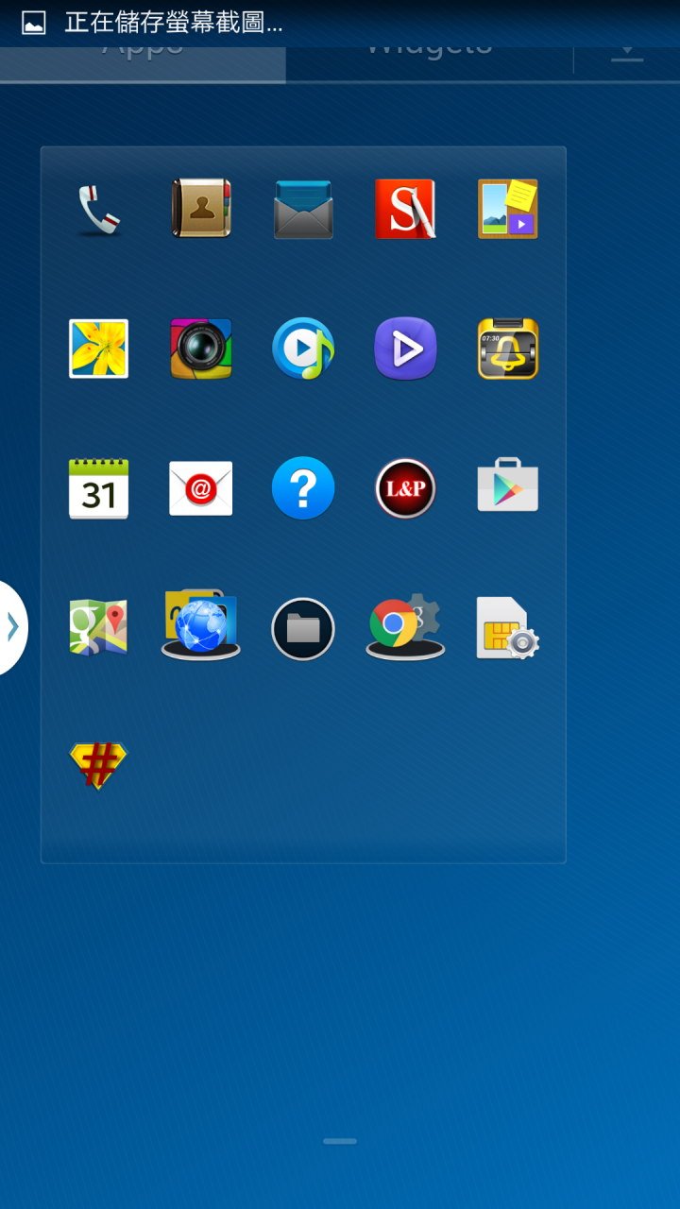The height and width of the screenshot is (1209, 680).
Task: Open the Contacts book app
Action: pos(201,208)
